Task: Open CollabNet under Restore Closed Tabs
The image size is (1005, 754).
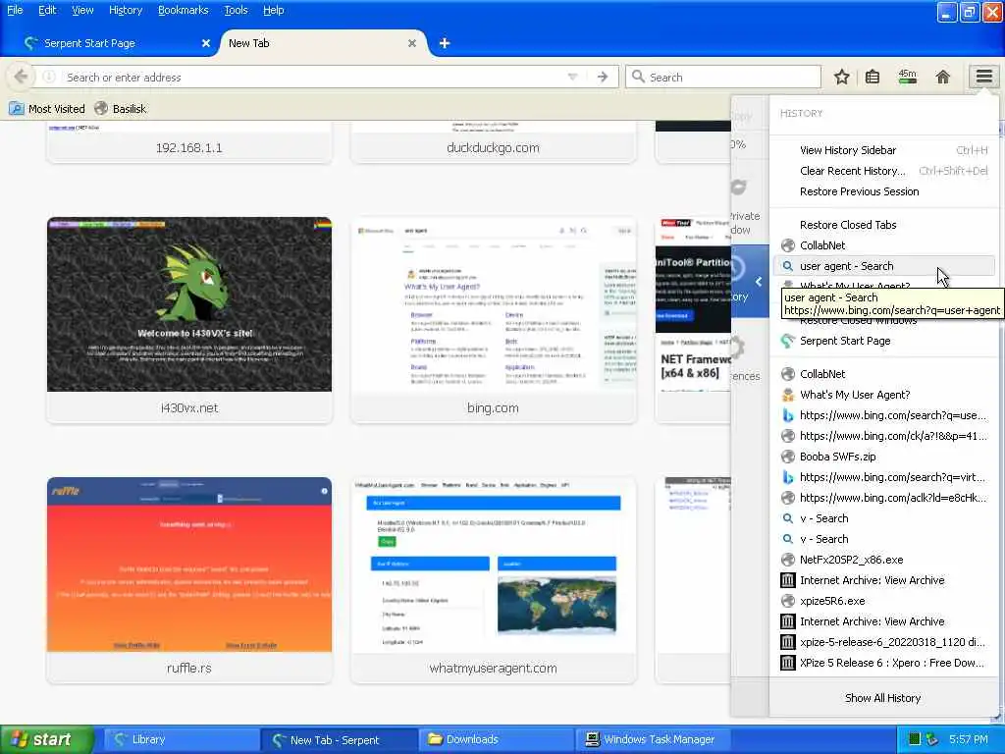Action: tap(884, 244)
